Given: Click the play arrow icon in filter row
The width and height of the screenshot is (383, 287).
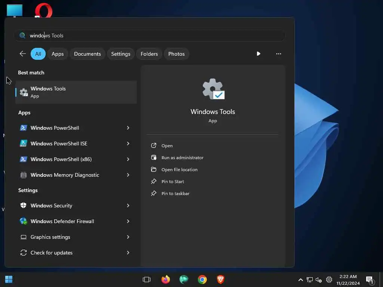Looking at the screenshot, I should pyautogui.click(x=258, y=54).
